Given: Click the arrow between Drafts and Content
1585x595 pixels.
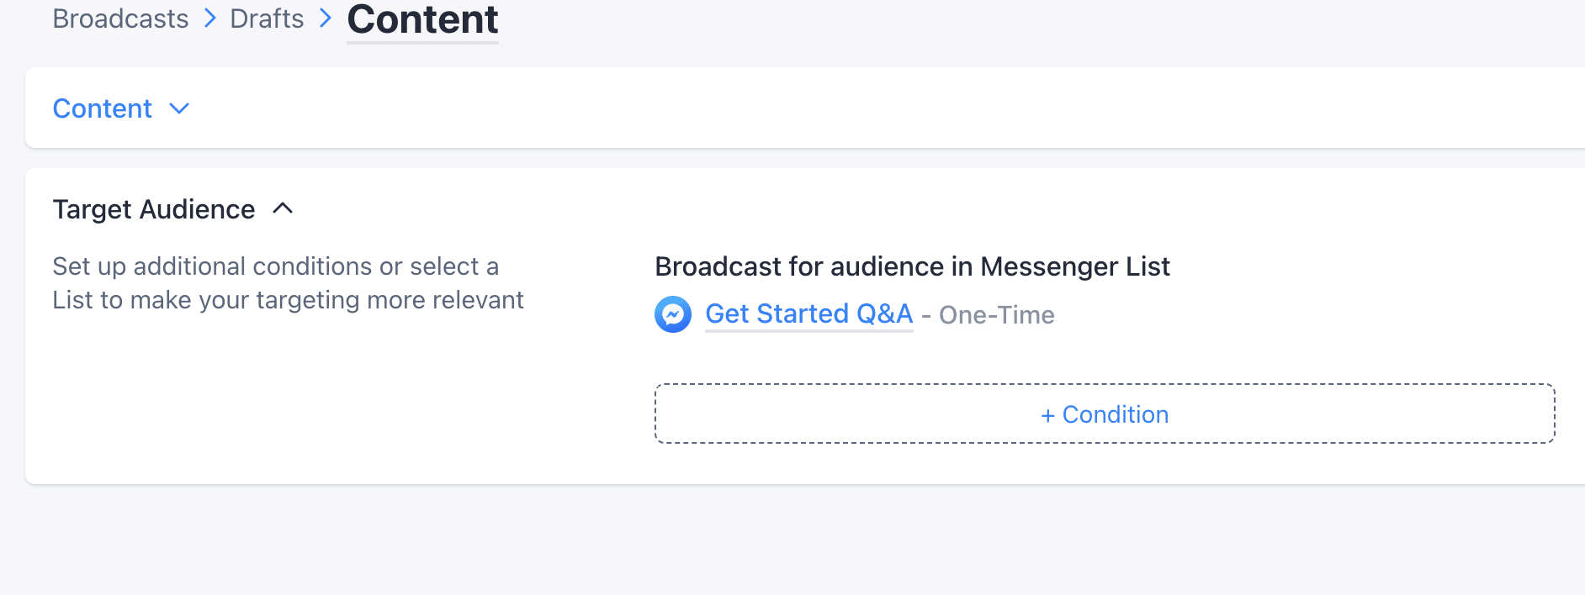Looking at the screenshot, I should 326,18.
